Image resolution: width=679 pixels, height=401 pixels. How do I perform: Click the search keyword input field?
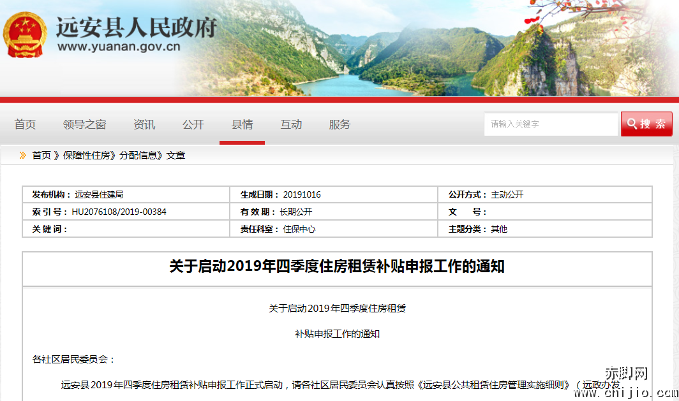tap(551, 124)
